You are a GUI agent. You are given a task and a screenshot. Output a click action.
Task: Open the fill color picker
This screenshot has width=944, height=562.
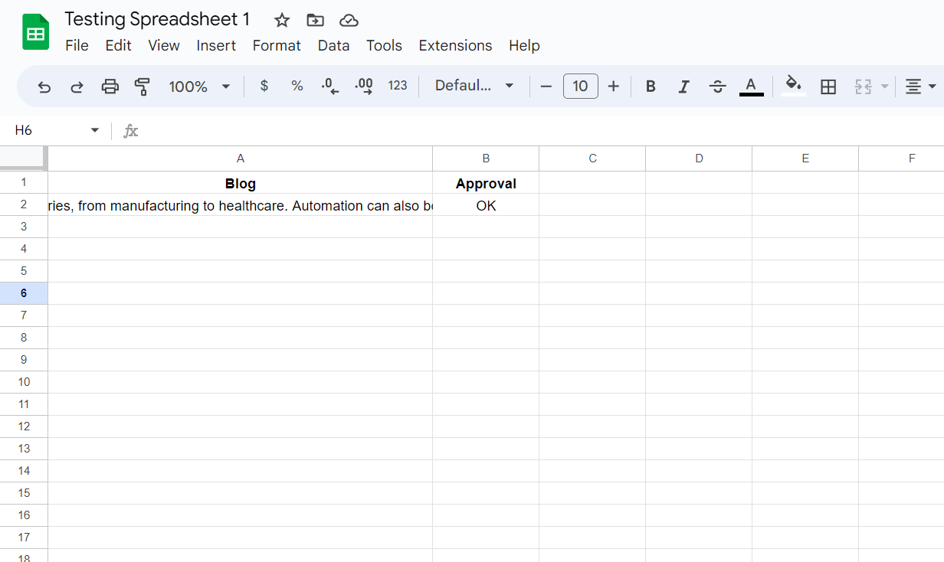794,87
